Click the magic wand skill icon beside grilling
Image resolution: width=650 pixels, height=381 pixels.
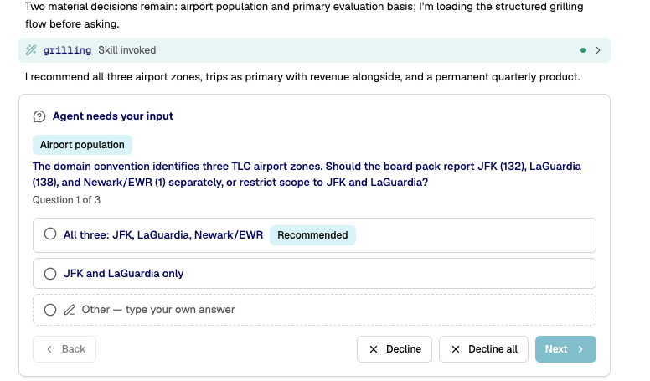click(x=31, y=50)
